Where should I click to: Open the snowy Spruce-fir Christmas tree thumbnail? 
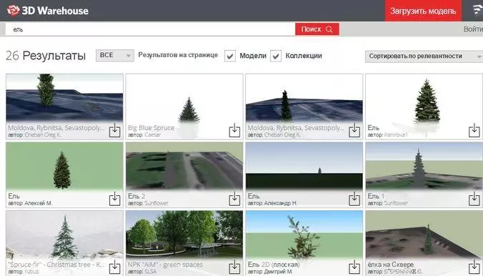(64, 235)
